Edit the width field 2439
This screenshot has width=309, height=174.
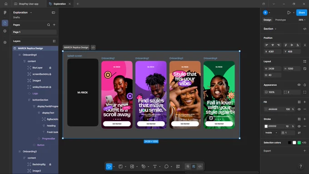click(273, 69)
